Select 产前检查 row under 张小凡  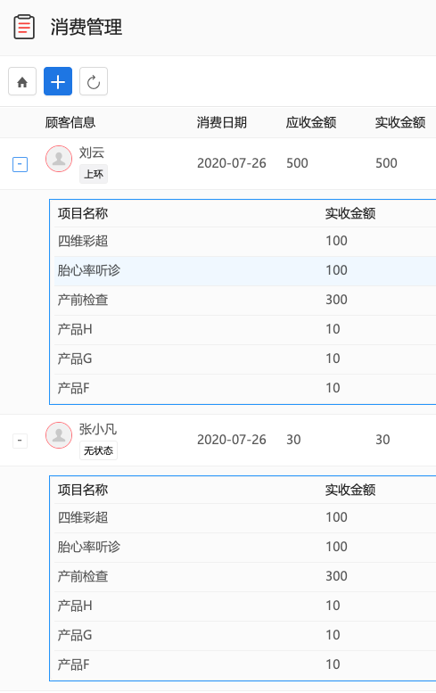point(245,577)
